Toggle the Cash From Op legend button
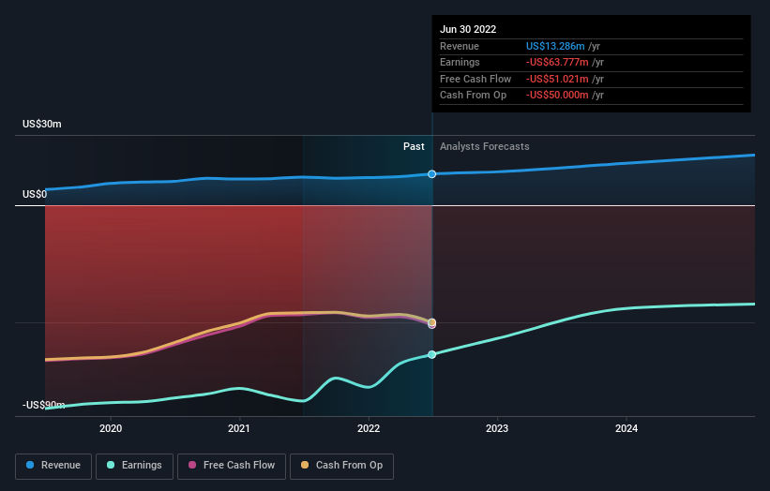Image resolution: width=770 pixels, height=491 pixels. click(x=341, y=466)
